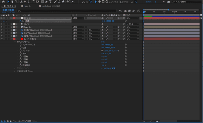The height and width of the screenshot is (123, 203).
Task: Open track matte dropdown for layer 4
Action: click(94, 30)
